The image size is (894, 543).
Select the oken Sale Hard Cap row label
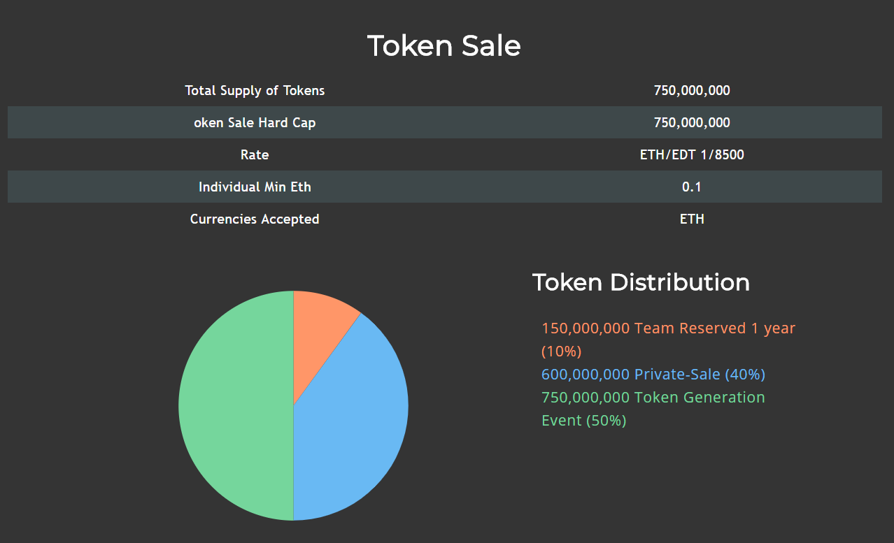coord(255,123)
